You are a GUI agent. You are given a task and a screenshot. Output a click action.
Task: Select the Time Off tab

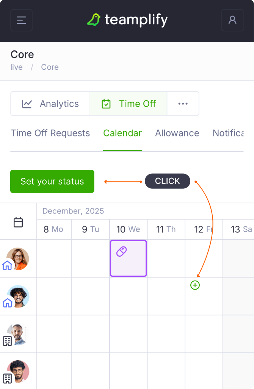[129, 104]
